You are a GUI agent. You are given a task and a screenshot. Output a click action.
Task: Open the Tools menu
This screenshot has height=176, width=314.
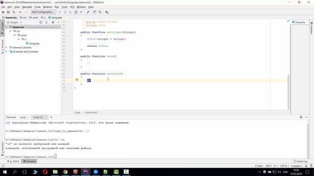coord(64,7)
